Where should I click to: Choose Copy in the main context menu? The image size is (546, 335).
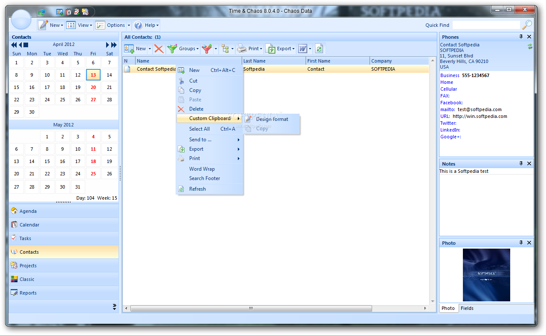[x=209, y=90]
